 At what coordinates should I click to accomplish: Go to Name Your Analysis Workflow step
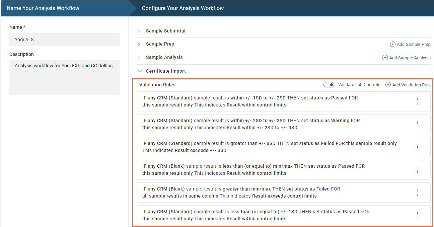coord(43,8)
